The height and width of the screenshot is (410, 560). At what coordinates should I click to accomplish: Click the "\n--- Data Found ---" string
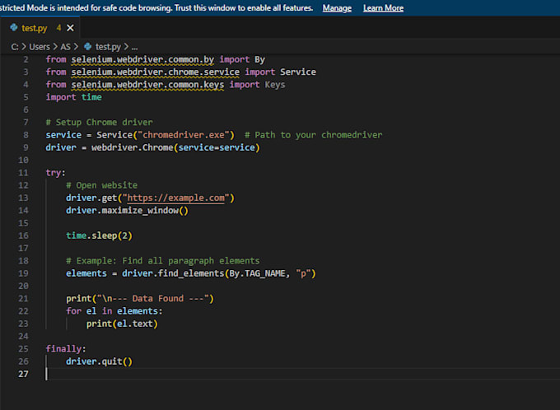(x=153, y=299)
